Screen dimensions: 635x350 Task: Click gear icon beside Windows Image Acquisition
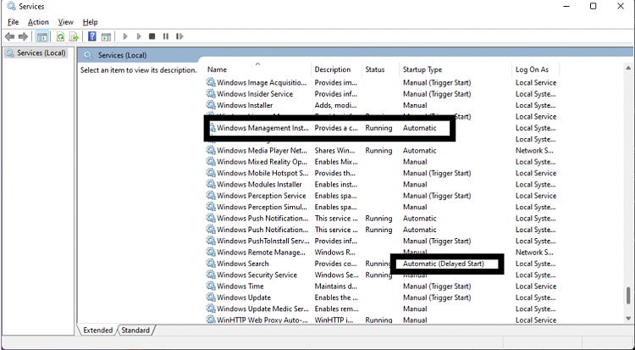click(x=211, y=82)
